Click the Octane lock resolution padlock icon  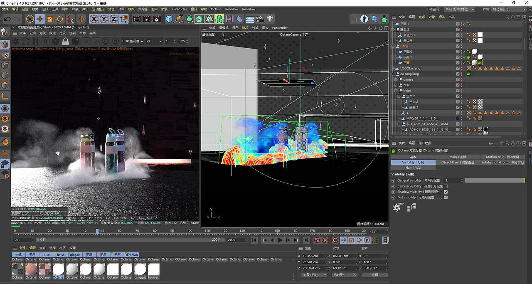[x=65, y=41]
